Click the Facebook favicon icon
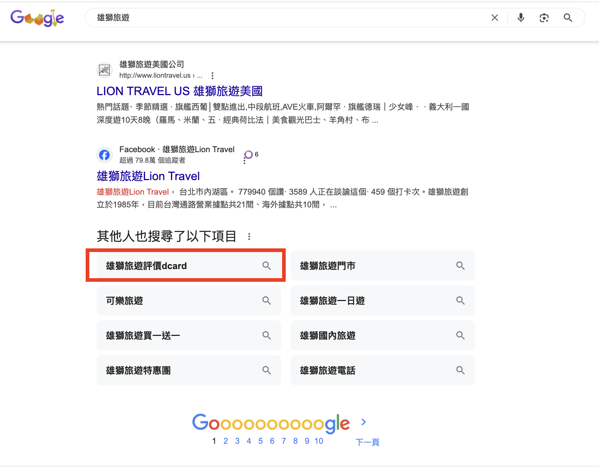The height and width of the screenshot is (467, 599). 105,155
